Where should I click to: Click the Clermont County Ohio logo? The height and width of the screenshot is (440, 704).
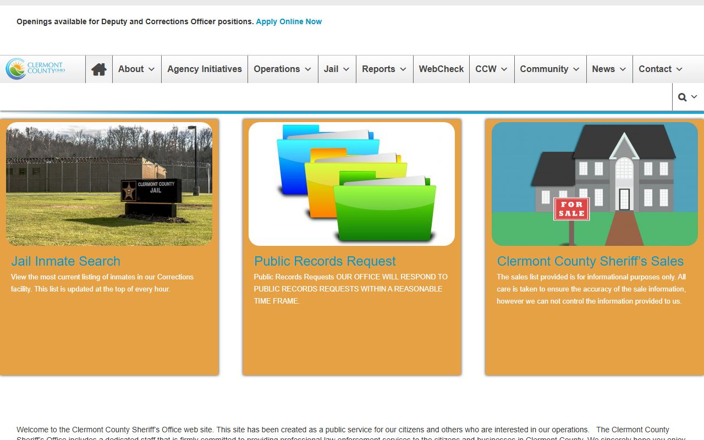coord(36,69)
